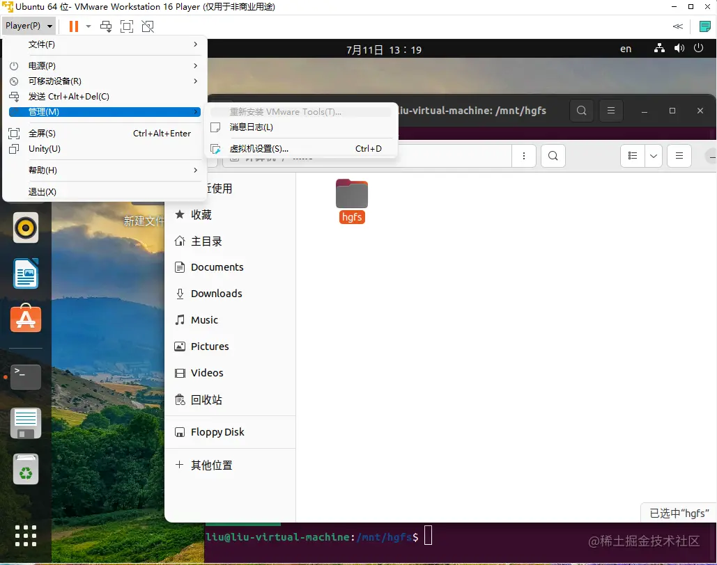
Task: Open Videos in the sidebar
Action: [x=230, y=373]
